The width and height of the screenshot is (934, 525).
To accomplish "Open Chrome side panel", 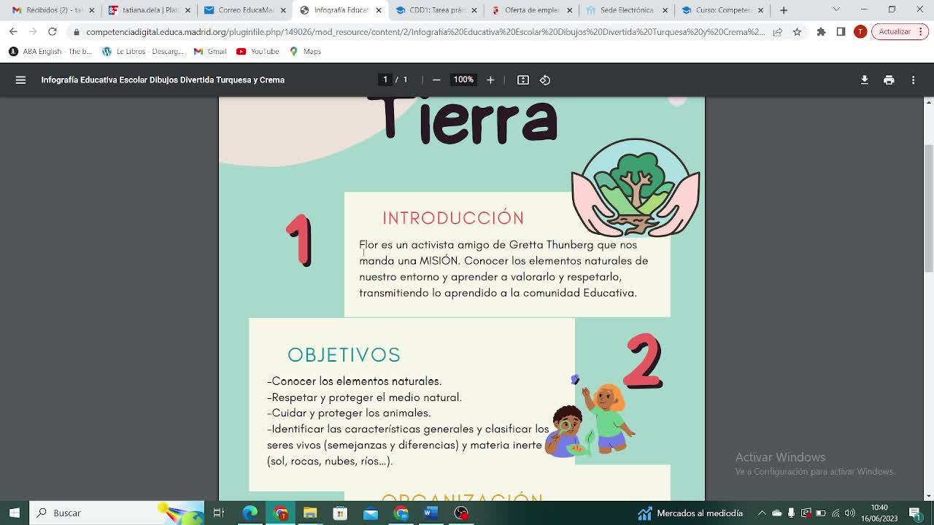I will tap(841, 32).
